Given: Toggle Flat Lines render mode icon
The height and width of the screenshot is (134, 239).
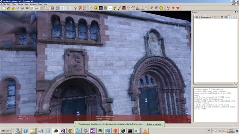Looking at the screenshot, I should [62, 8].
